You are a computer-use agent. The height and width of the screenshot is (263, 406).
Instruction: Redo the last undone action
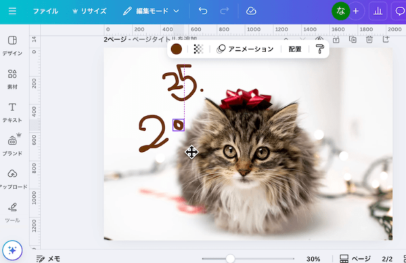(x=224, y=11)
